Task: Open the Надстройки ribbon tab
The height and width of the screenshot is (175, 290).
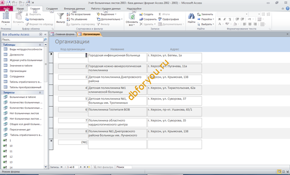Action: pyautogui.click(x=134, y=8)
